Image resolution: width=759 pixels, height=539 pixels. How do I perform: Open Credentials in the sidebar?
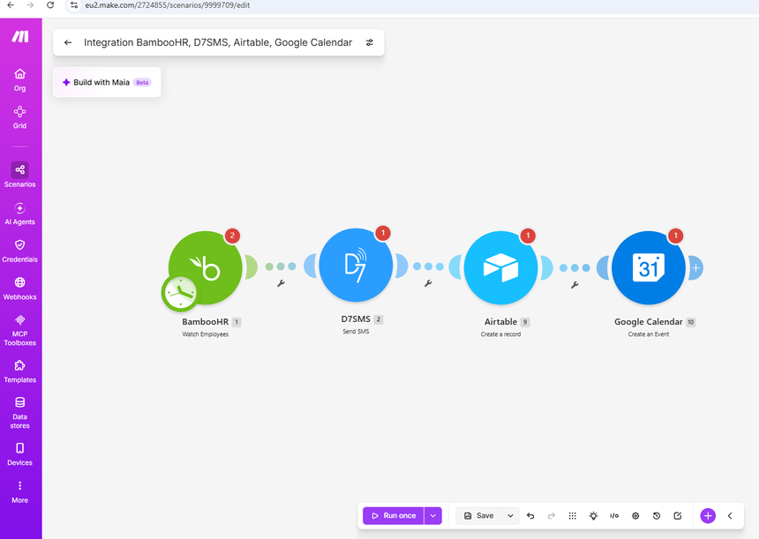tap(19, 251)
